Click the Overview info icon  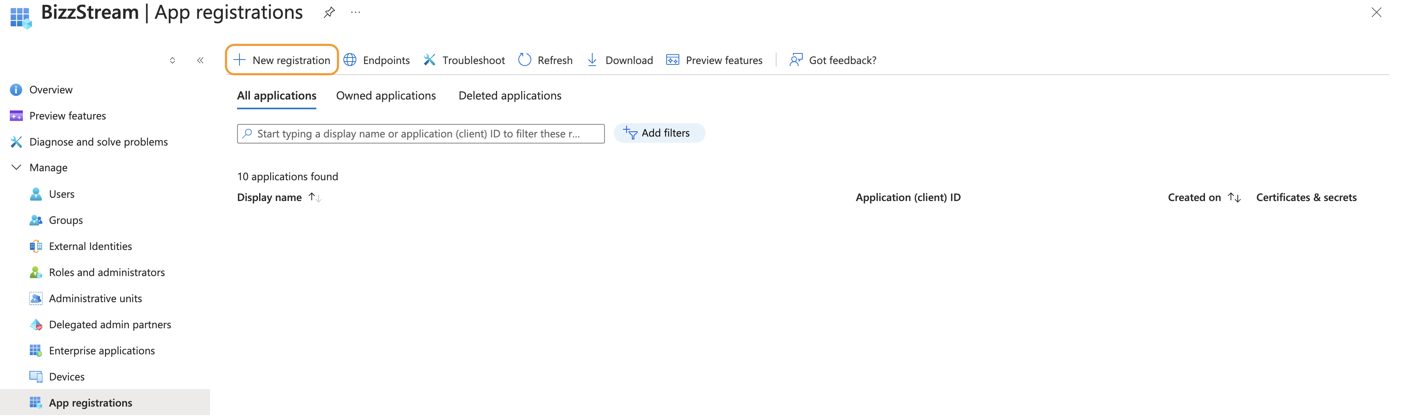(16, 90)
